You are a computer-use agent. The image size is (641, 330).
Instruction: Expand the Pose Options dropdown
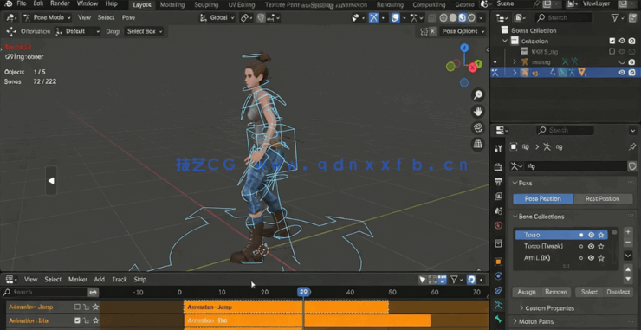[463, 31]
